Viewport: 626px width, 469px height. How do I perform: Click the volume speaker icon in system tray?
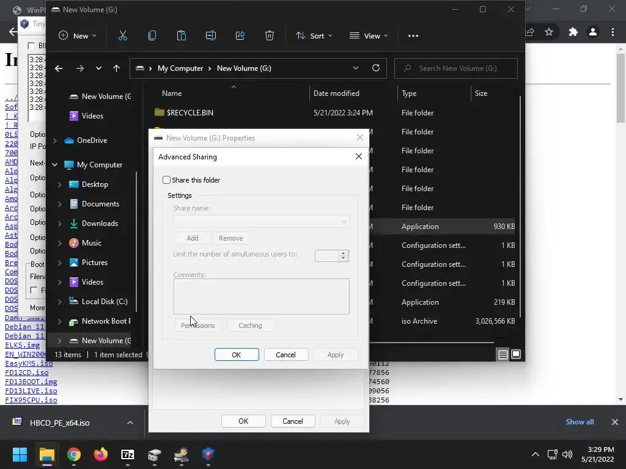(567, 454)
